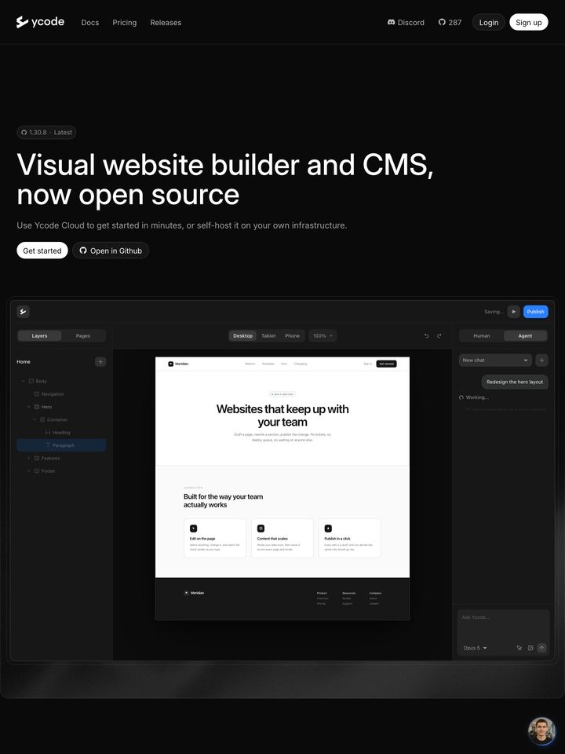Screen dimensions: 565x754
Task: Click the preview play icon beside Publish
Action: [513, 312]
